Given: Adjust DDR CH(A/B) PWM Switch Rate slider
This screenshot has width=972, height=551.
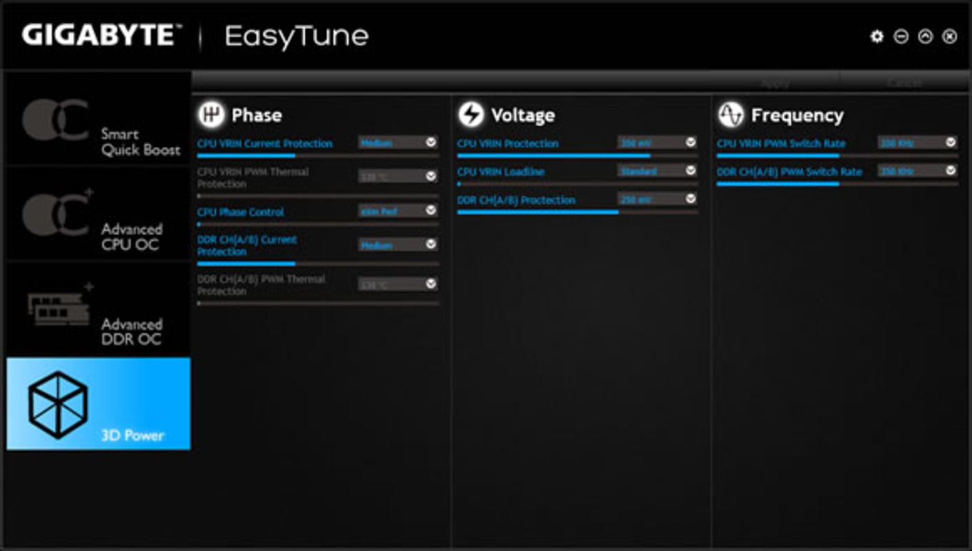Looking at the screenshot, I should coord(838,184).
